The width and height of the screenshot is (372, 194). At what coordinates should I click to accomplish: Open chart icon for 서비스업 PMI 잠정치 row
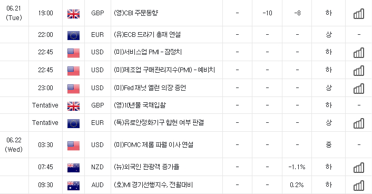click(x=359, y=53)
